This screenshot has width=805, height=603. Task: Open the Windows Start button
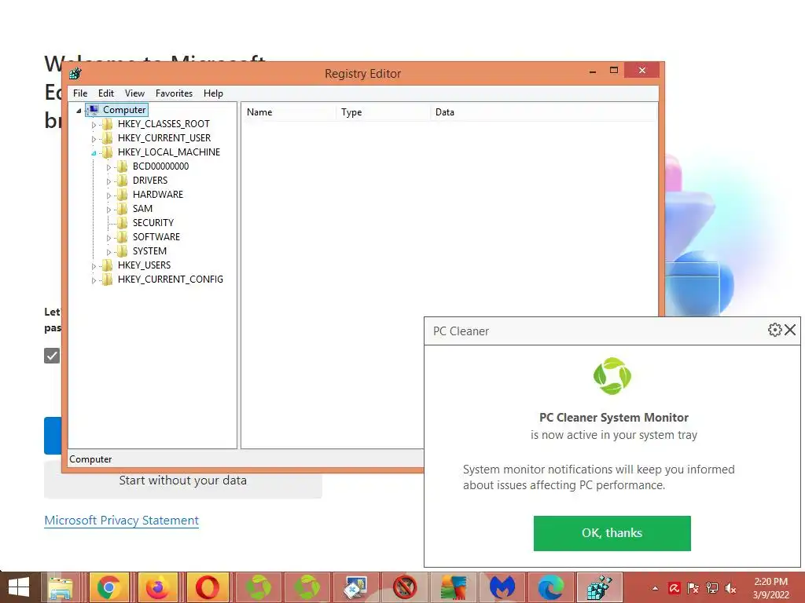click(19, 587)
